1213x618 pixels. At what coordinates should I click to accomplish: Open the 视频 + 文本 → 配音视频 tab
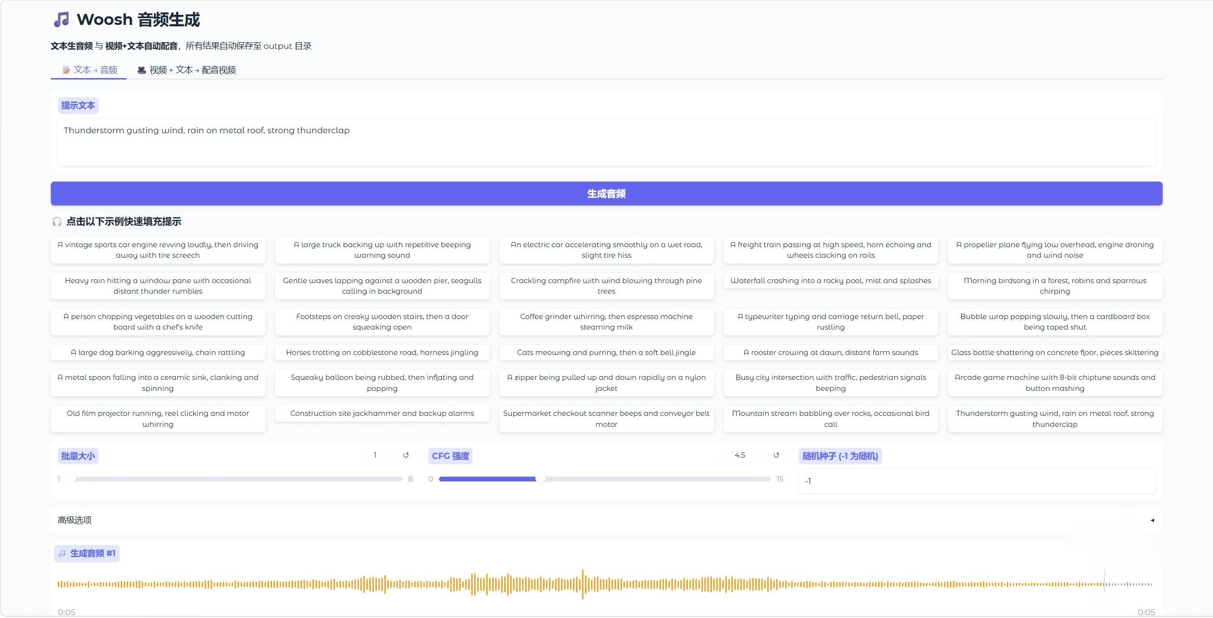tap(187, 70)
